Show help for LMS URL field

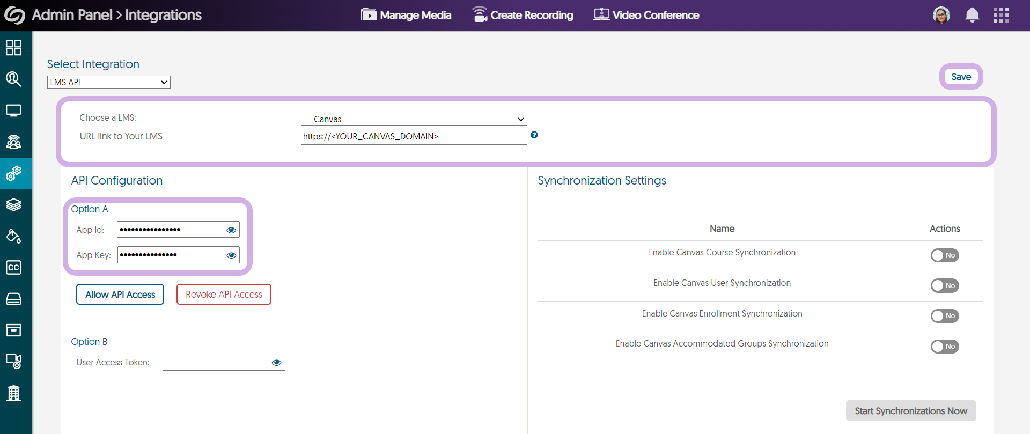pos(534,135)
